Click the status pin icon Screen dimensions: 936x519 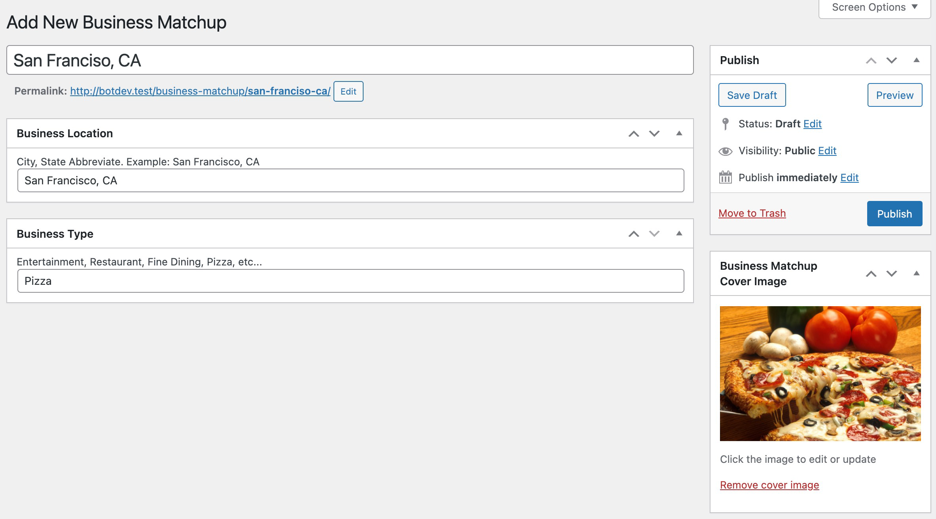point(725,124)
